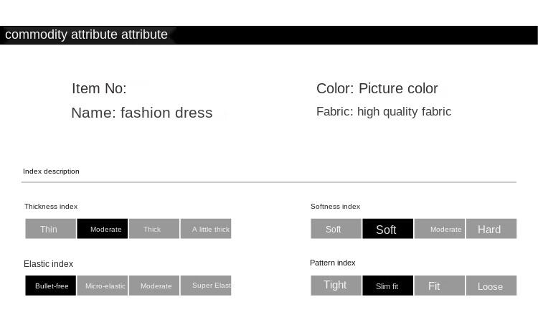Image resolution: width=538 pixels, height=320 pixels.
Task: Click the black highlighted Soft box
Action: (x=387, y=229)
